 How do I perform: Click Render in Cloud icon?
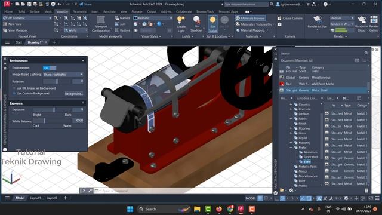[x=362, y=20]
